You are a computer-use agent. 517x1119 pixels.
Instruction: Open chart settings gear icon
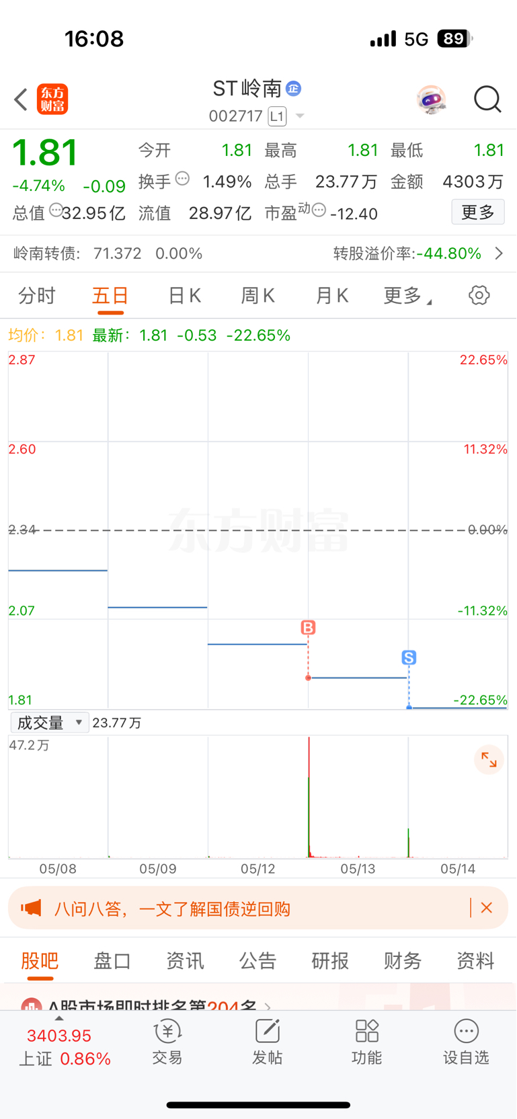479,295
